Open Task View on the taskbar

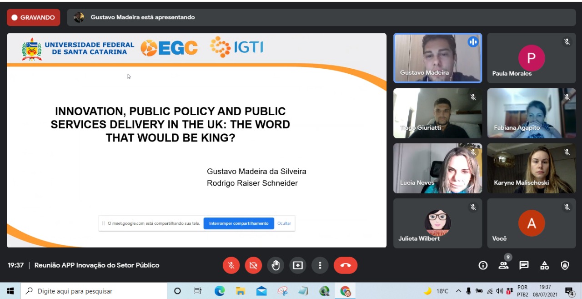[198, 291]
